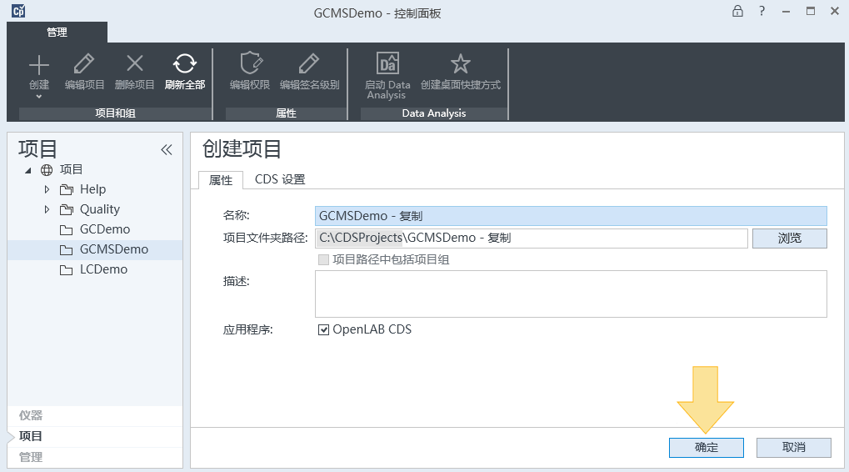Click the 取消 button
This screenshot has width=849, height=472.
click(x=794, y=448)
